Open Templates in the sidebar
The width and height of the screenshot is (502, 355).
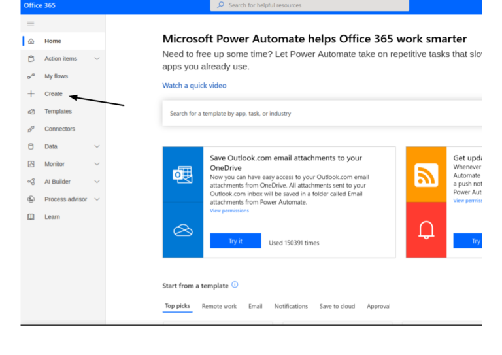[x=63, y=111]
